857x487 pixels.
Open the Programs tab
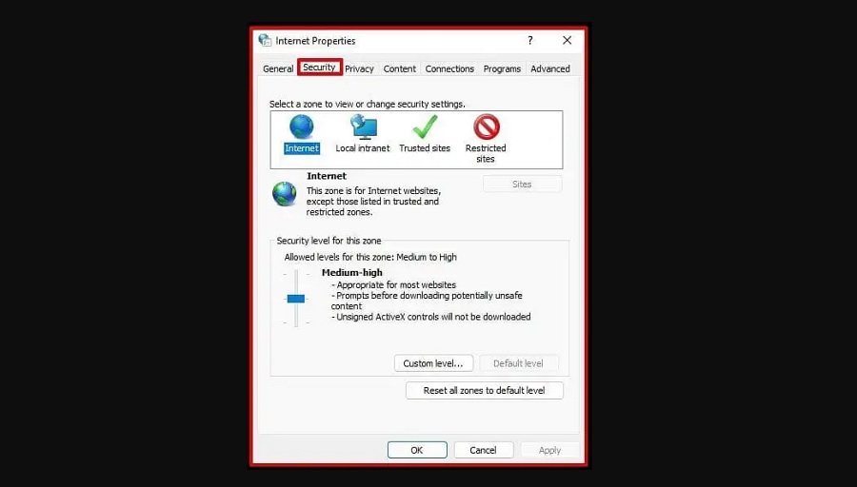(x=502, y=68)
